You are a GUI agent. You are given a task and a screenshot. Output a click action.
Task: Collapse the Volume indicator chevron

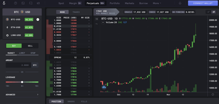[x=103, y=22]
